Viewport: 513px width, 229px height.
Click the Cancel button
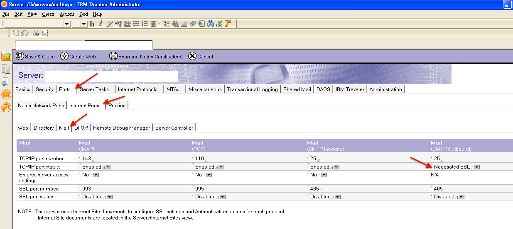click(201, 56)
